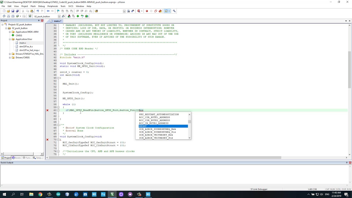Create a new file from toolbar
Viewport: 352px width, 198px height.
pos(4,11)
